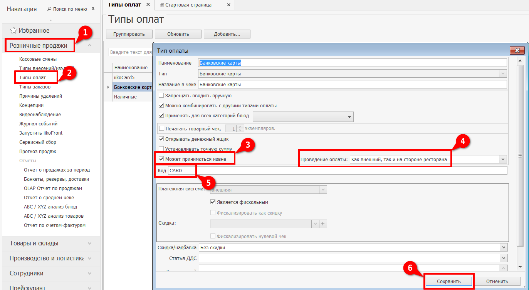This screenshot has width=529, height=290.
Task: Click the pin icon in navigation header
Action: [x=93, y=8]
